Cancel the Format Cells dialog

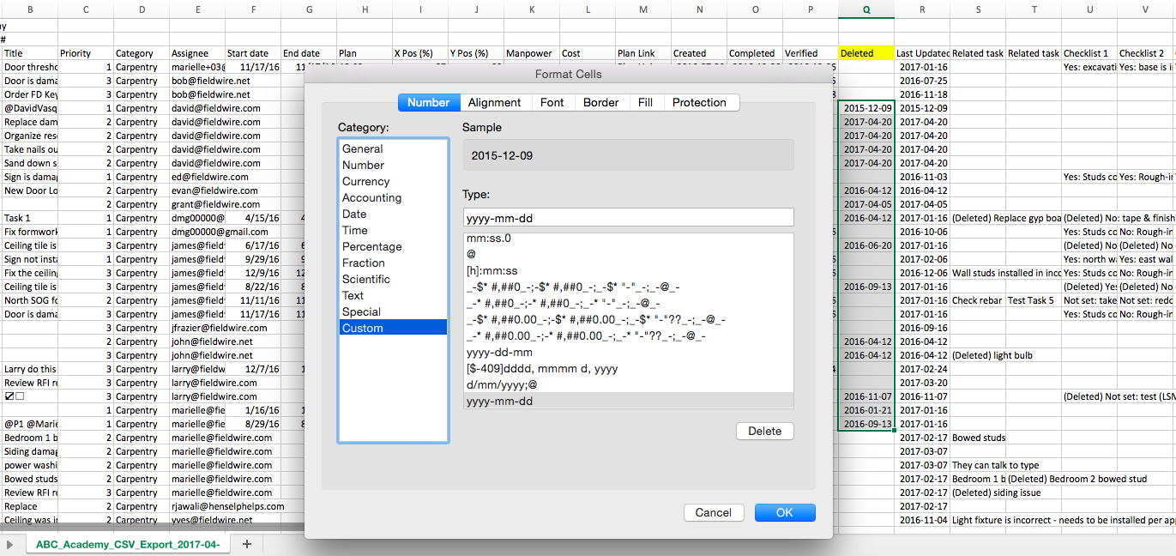[713, 512]
